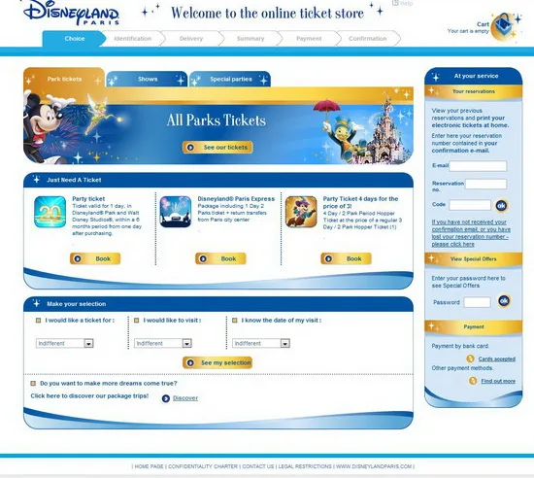This screenshot has height=478, width=534.
Task: Click the View Special Offers header
Action: [x=474, y=259]
